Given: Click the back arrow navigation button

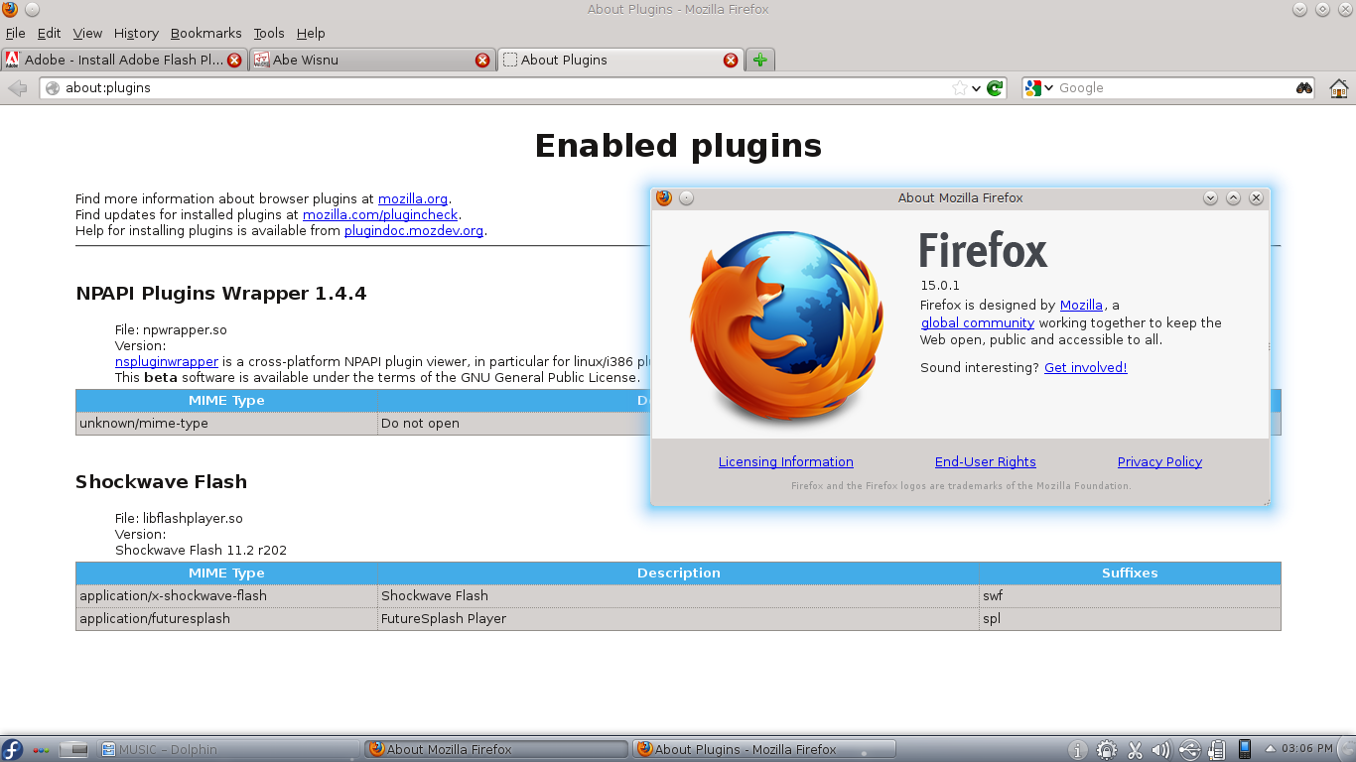Looking at the screenshot, I should 17,88.
